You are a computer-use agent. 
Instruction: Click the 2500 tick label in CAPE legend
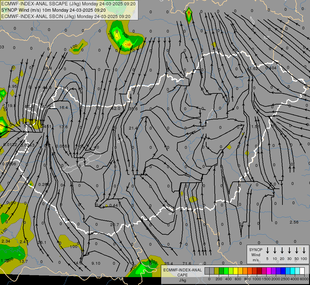point(285,279)
